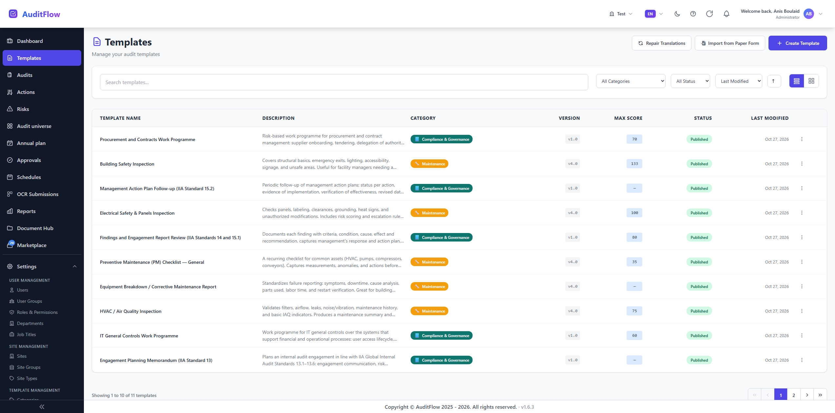Image resolution: width=835 pixels, height=413 pixels.
Task: Switch to list view layout
Action: pos(797,81)
